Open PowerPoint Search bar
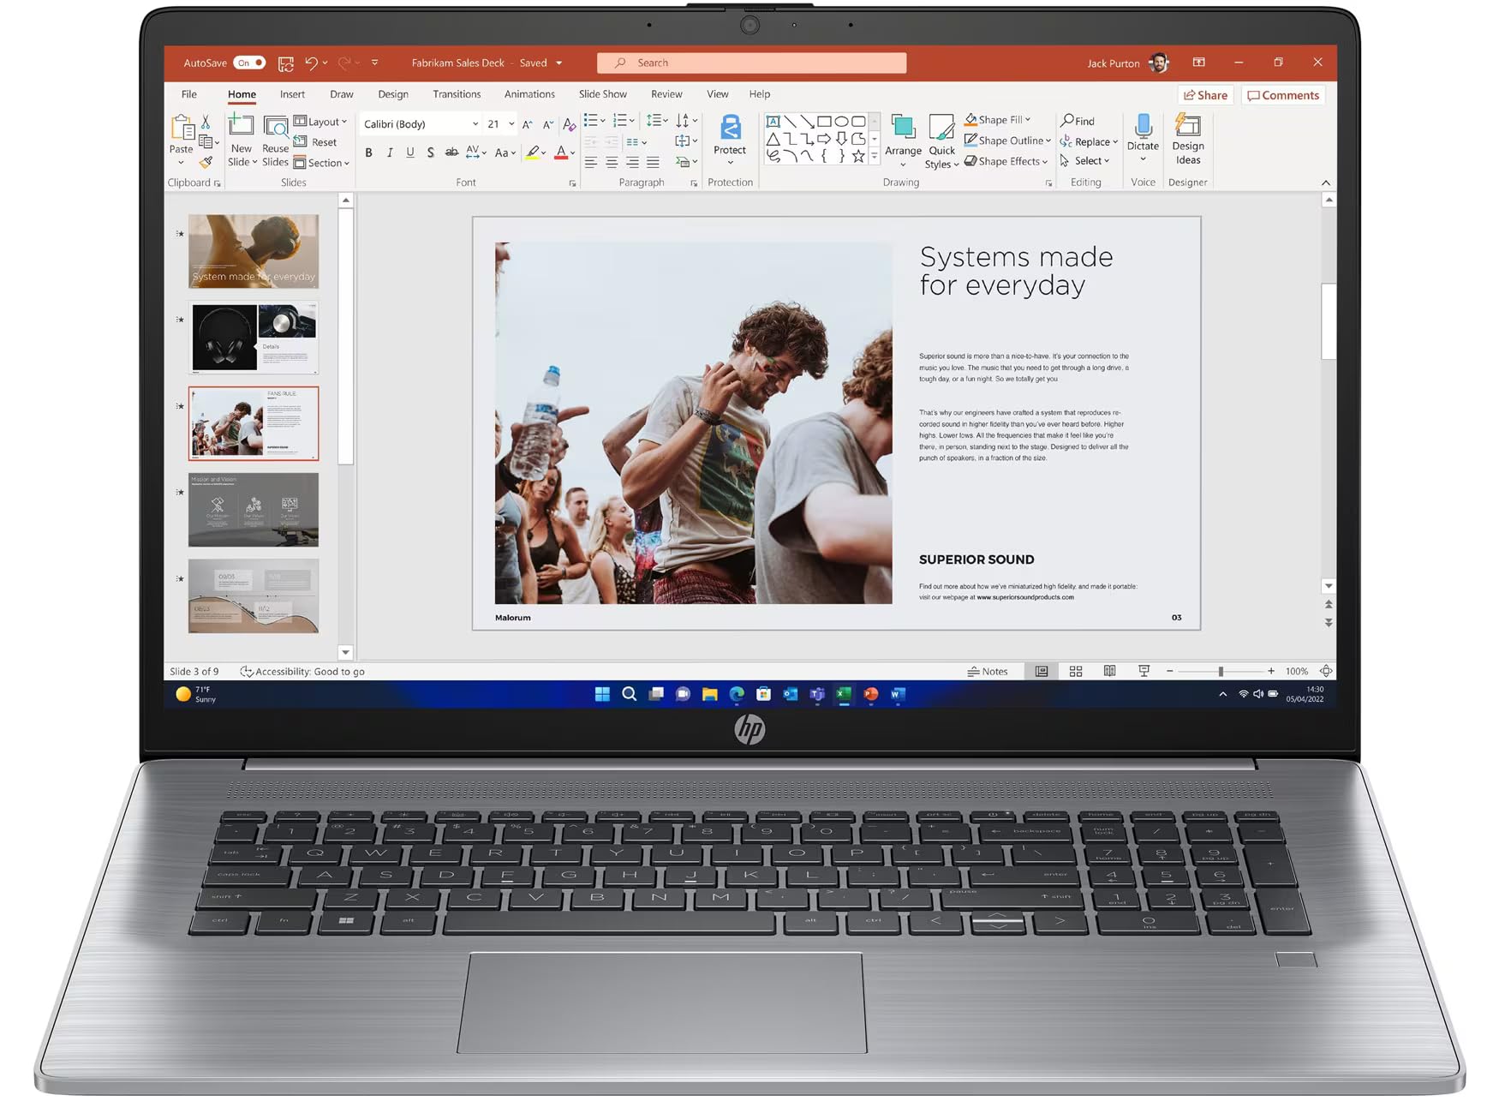The width and height of the screenshot is (1499, 1101). point(751,62)
